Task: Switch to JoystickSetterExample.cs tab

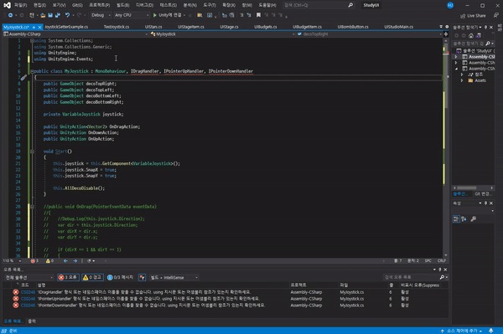Action: point(66,27)
